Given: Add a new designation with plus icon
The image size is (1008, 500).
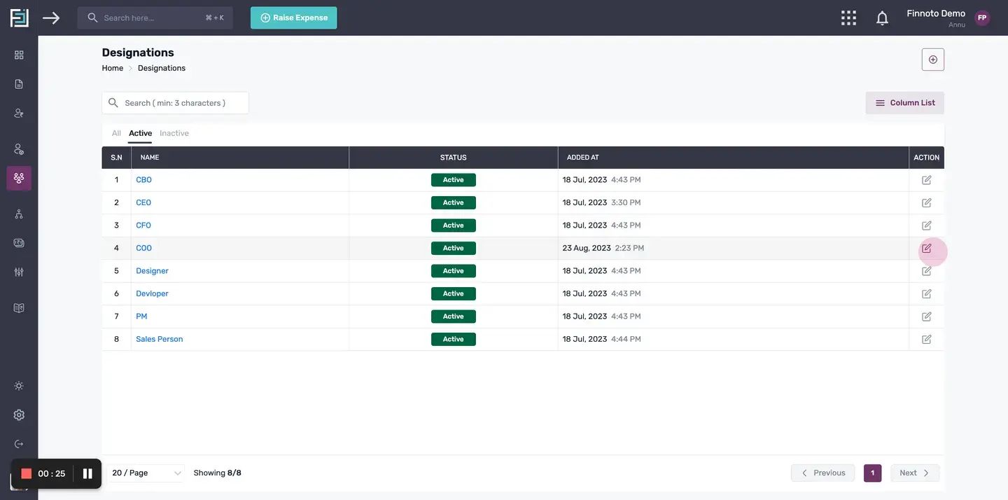Looking at the screenshot, I should pos(933,60).
